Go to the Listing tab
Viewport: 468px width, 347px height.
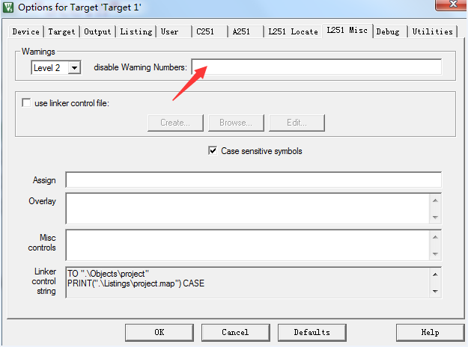point(136,31)
